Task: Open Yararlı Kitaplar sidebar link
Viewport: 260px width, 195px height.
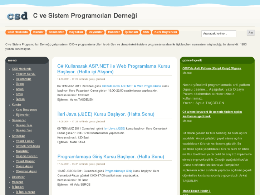Action: tap(25, 161)
